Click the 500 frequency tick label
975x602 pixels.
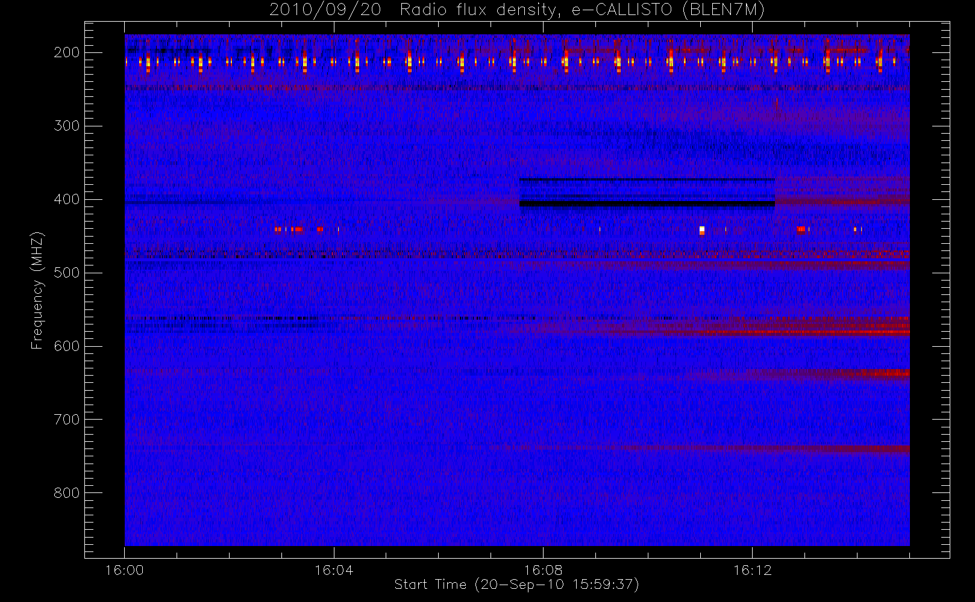(66, 273)
